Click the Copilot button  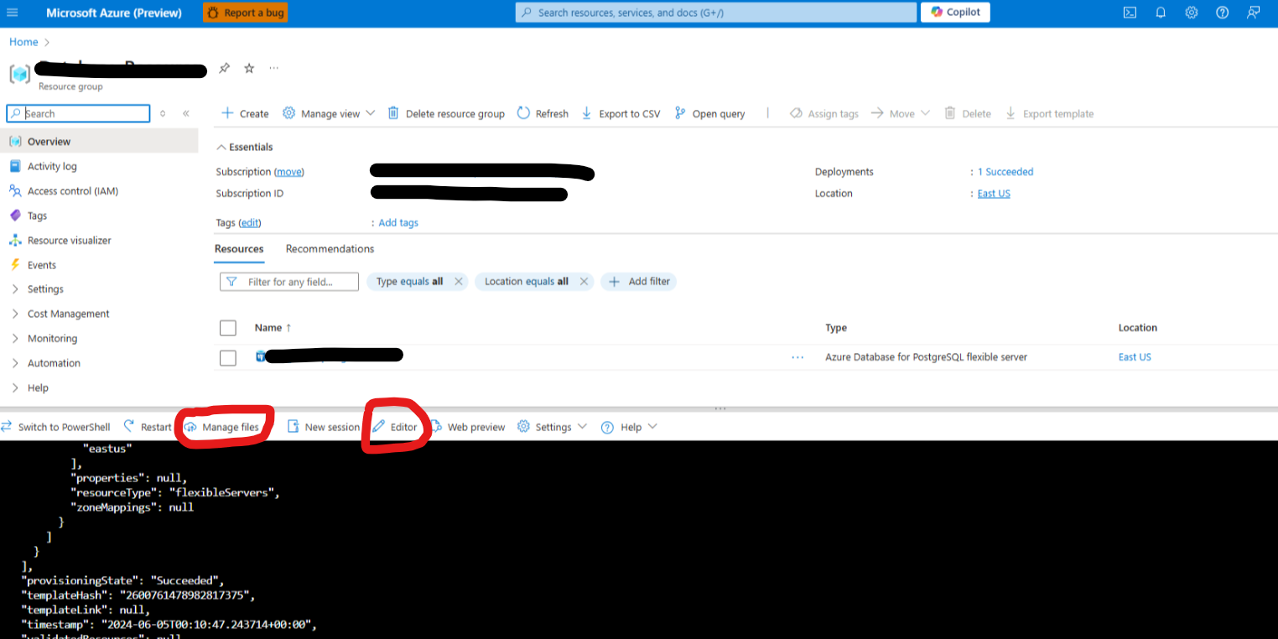955,13
